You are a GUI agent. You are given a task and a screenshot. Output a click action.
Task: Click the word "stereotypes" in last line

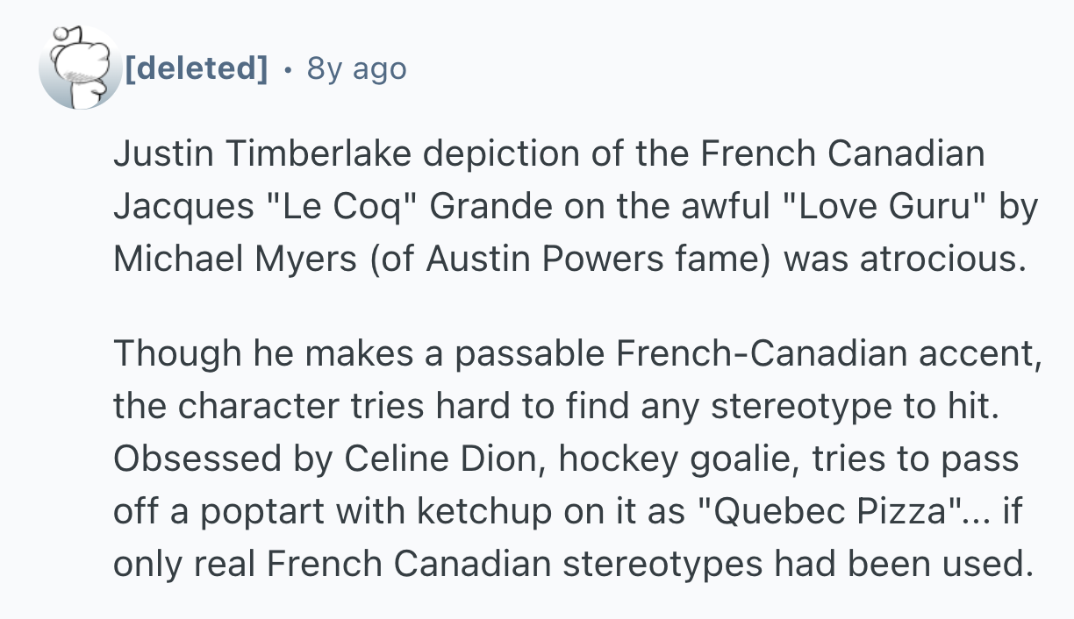662,564
